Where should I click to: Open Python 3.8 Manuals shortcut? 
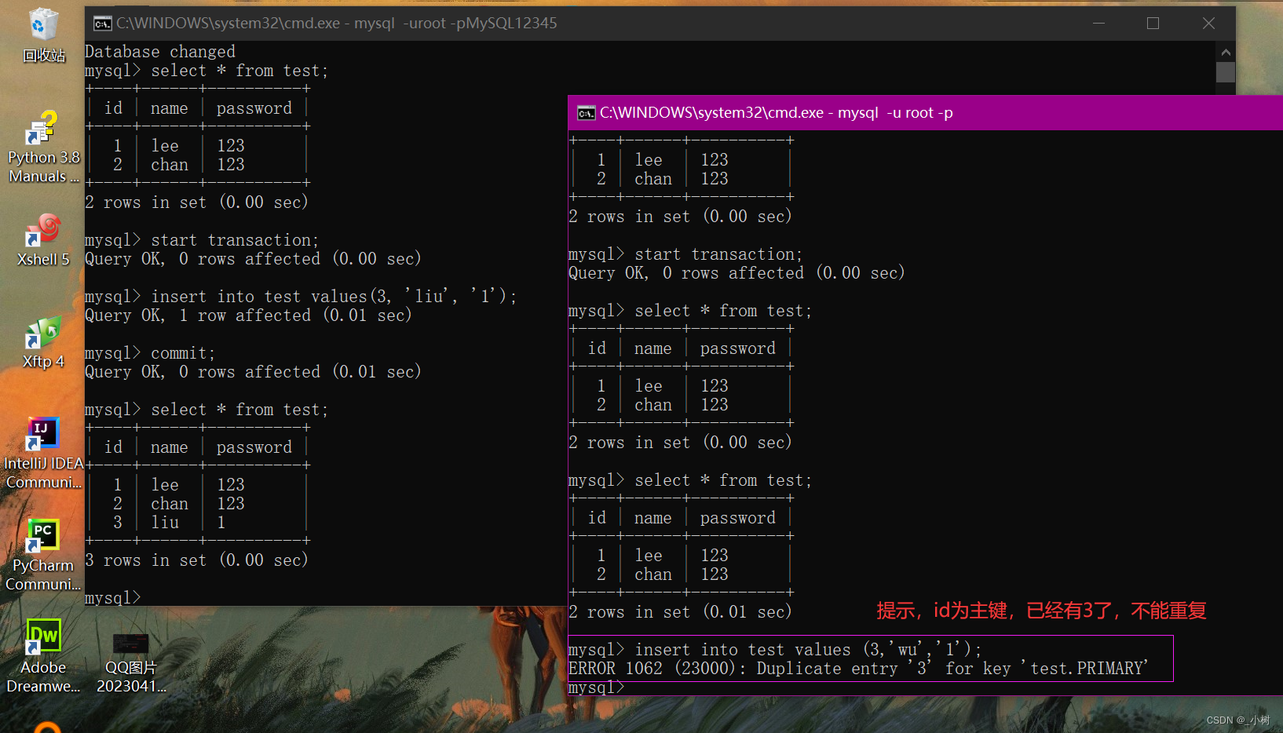[x=43, y=148]
